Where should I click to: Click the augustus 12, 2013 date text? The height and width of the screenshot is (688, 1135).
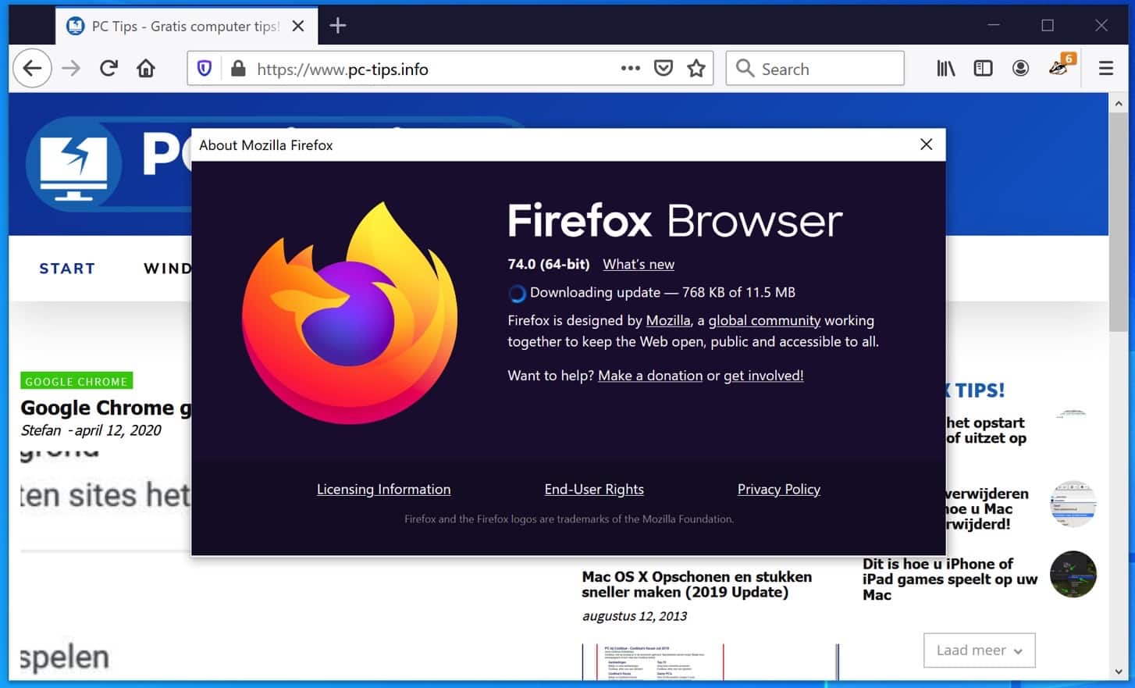(x=635, y=616)
